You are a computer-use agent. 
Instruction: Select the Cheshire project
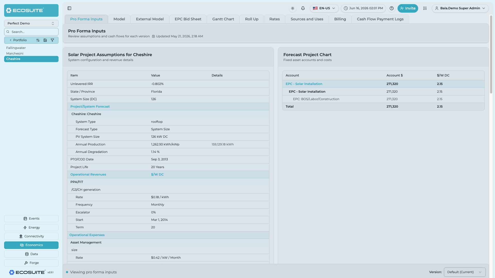tap(31, 59)
